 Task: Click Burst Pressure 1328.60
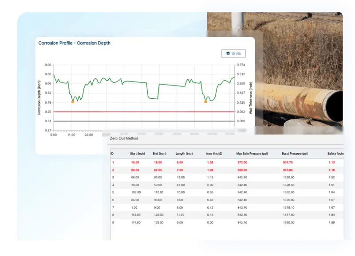289,185
